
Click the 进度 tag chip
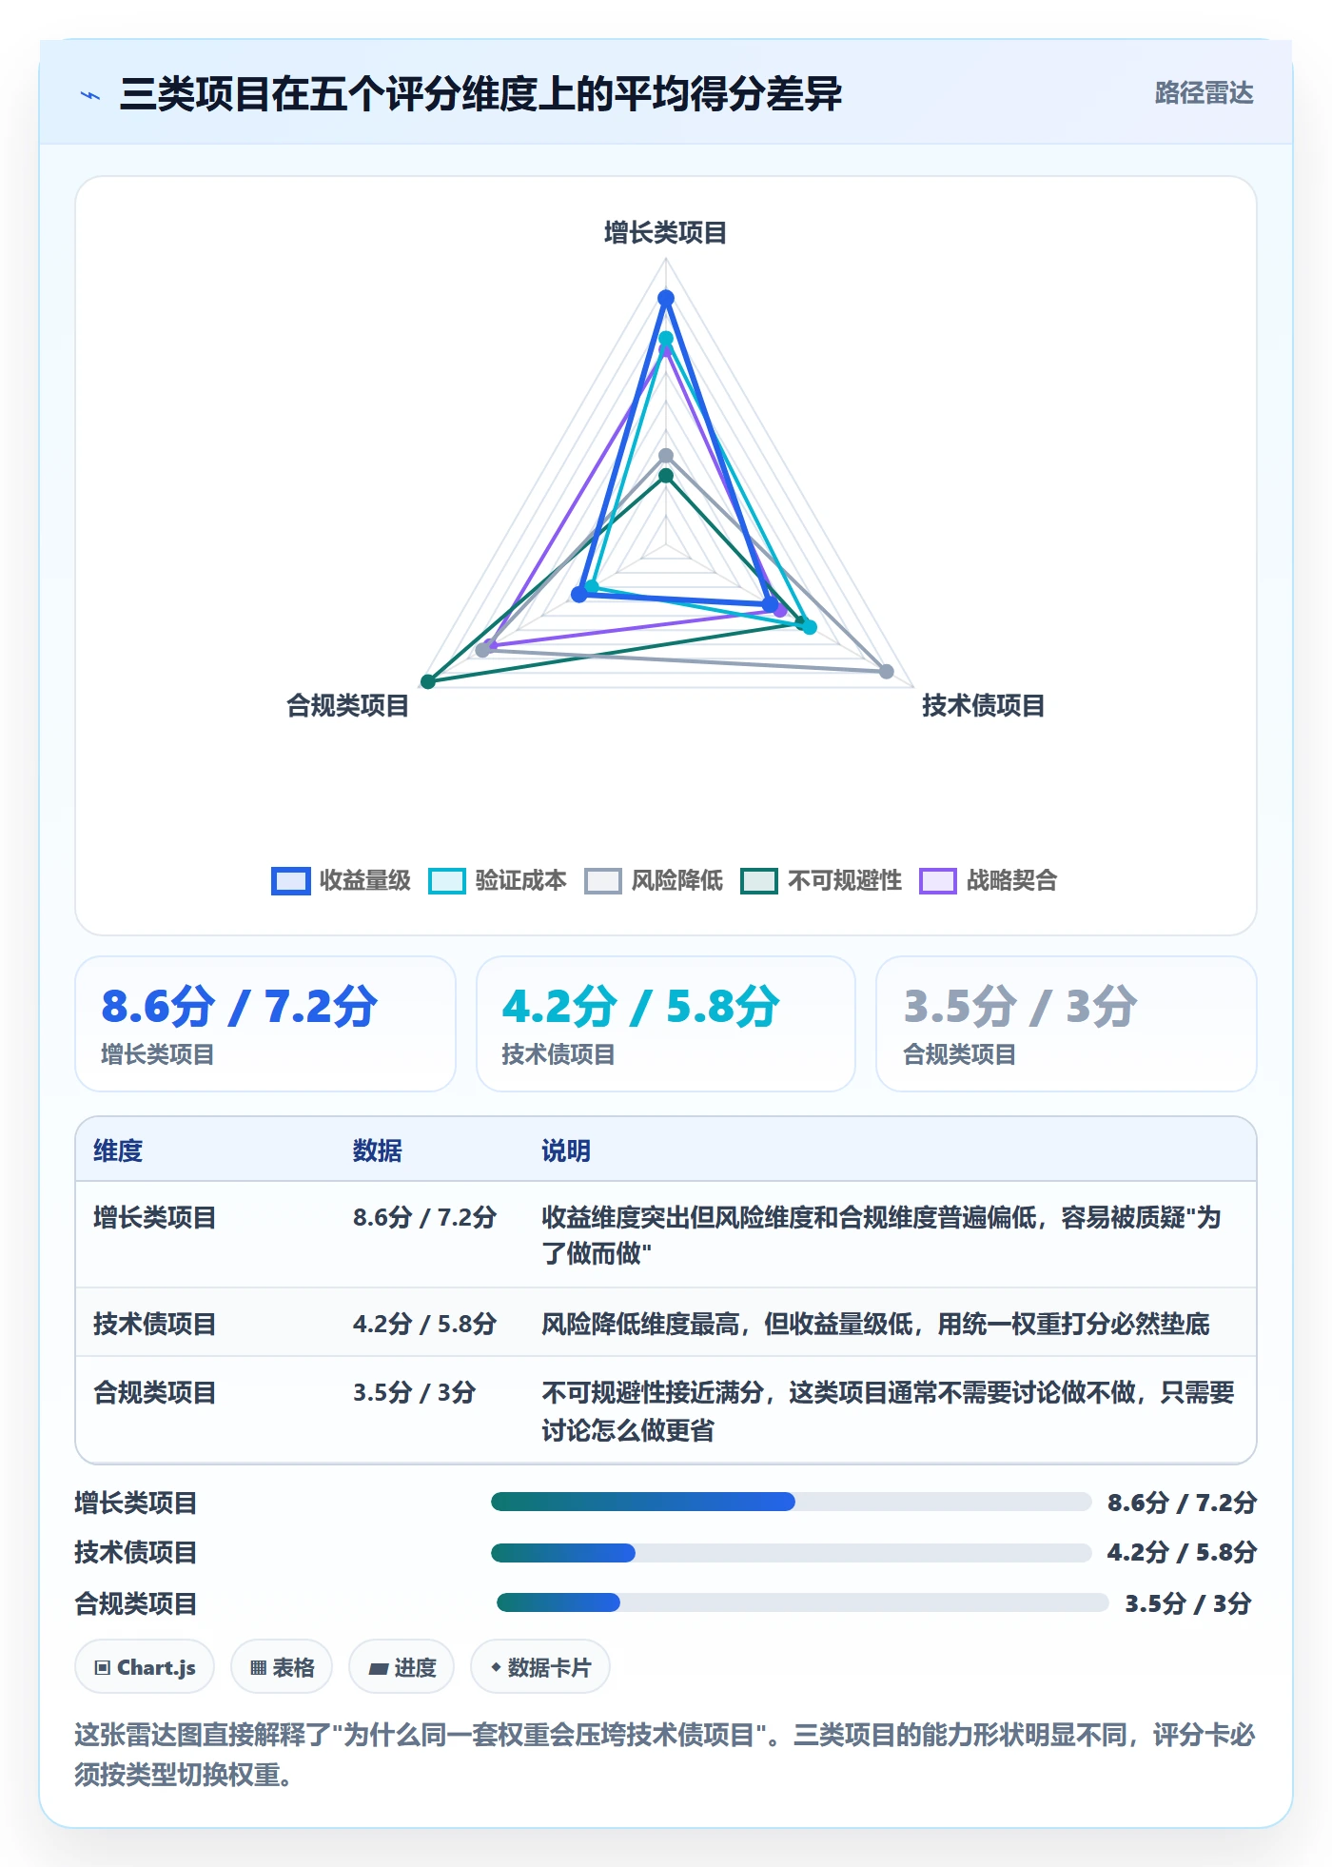[402, 1667]
